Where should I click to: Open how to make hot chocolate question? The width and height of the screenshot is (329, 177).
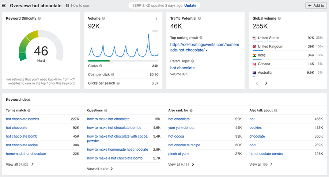(x=108, y=119)
